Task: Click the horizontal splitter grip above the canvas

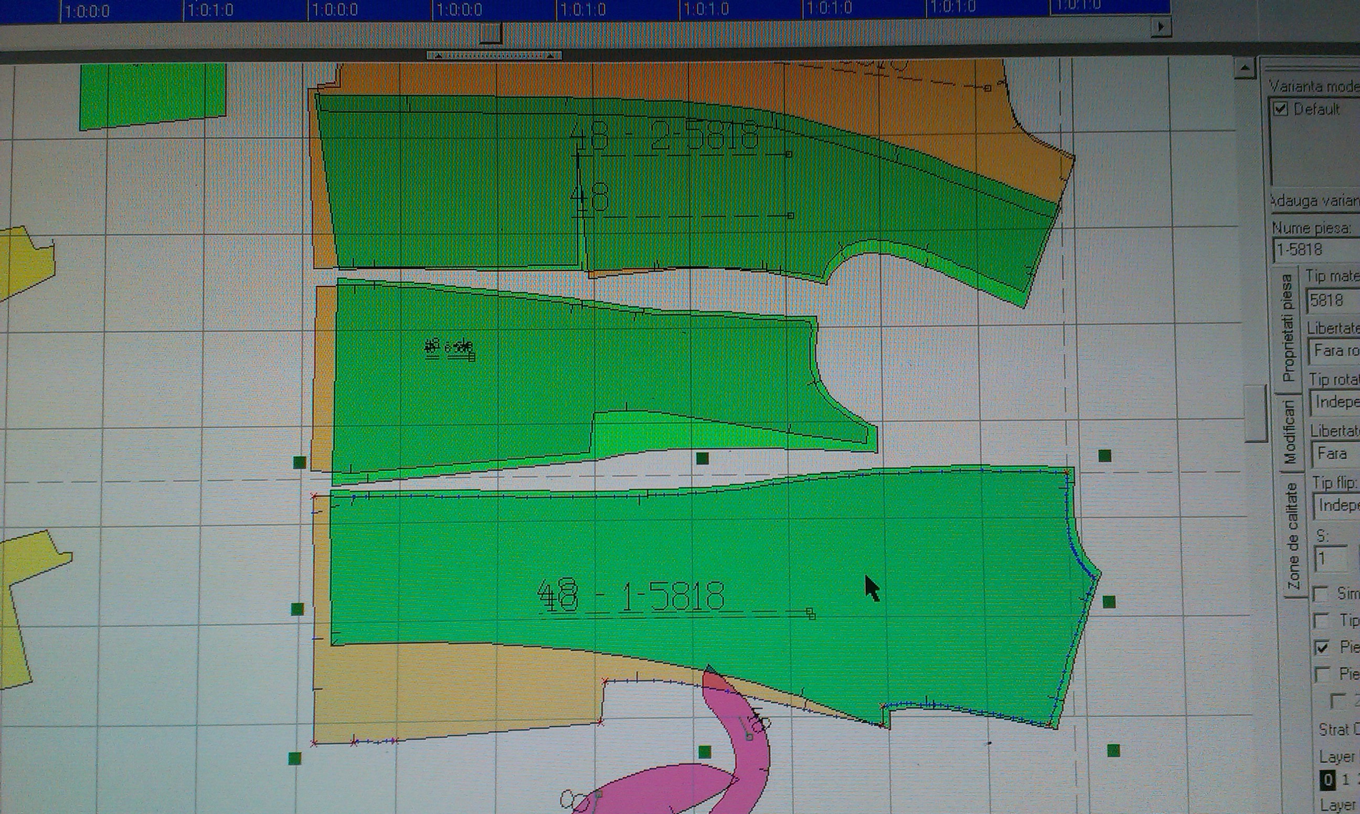Action: click(x=494, y=56)
